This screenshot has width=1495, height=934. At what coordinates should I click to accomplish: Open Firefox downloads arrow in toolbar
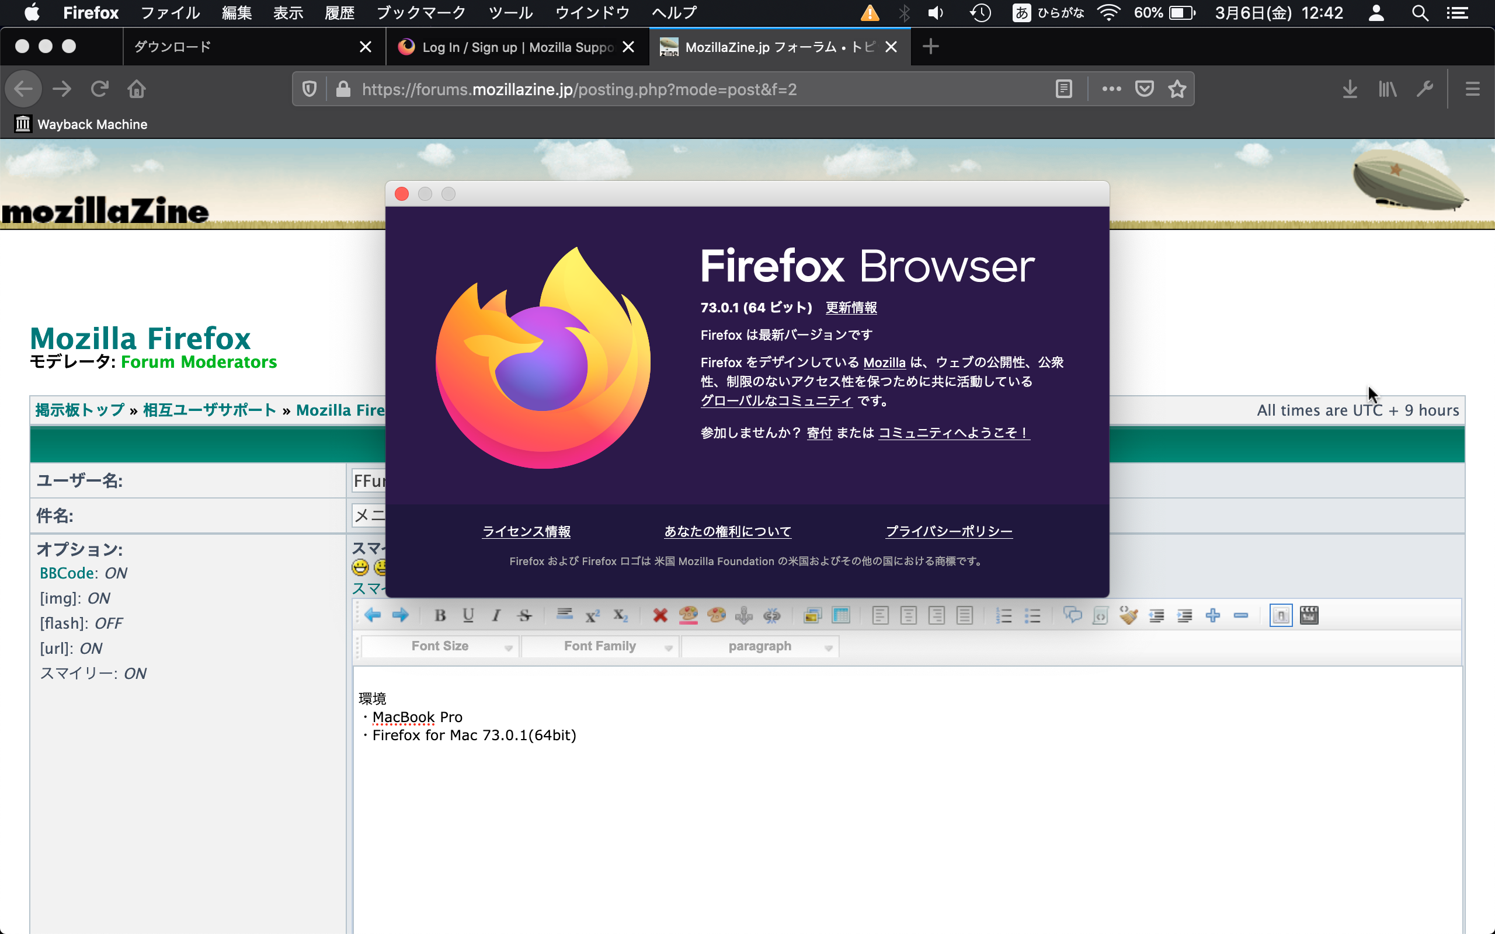[x=1350, y=89]
